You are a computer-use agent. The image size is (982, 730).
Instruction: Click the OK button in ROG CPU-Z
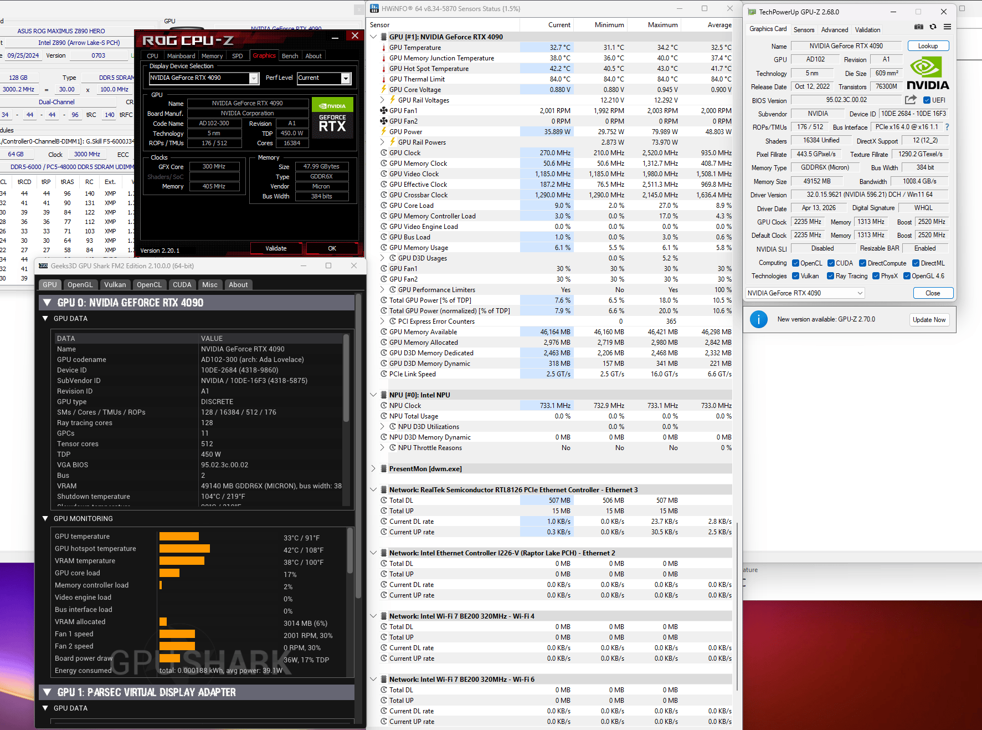332,248
